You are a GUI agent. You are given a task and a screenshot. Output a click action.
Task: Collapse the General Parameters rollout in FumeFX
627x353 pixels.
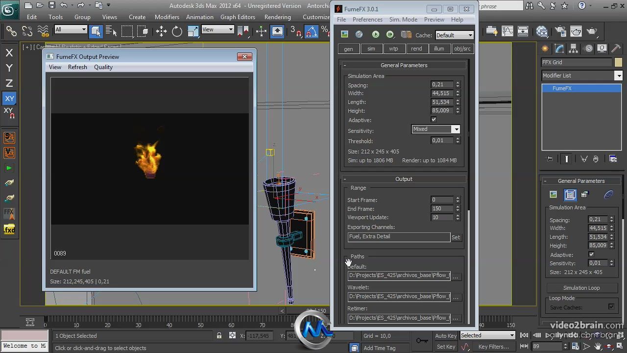coord(404,65)
